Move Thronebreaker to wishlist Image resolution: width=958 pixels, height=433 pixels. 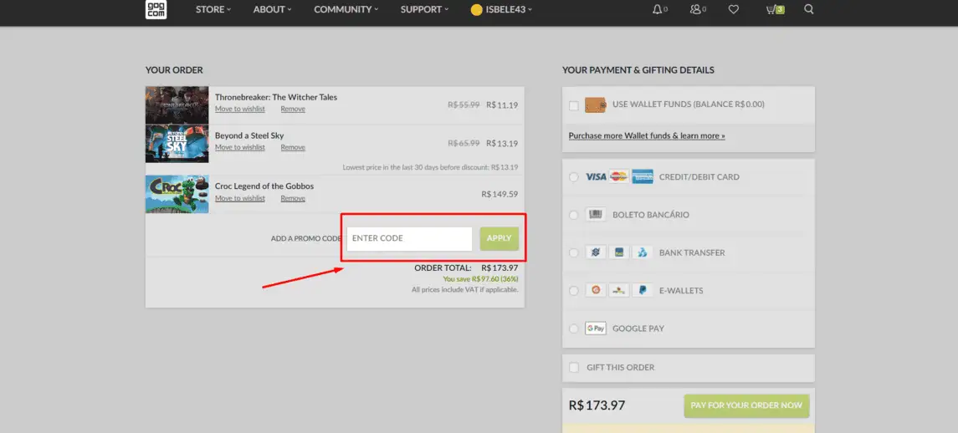coord(240,109)
